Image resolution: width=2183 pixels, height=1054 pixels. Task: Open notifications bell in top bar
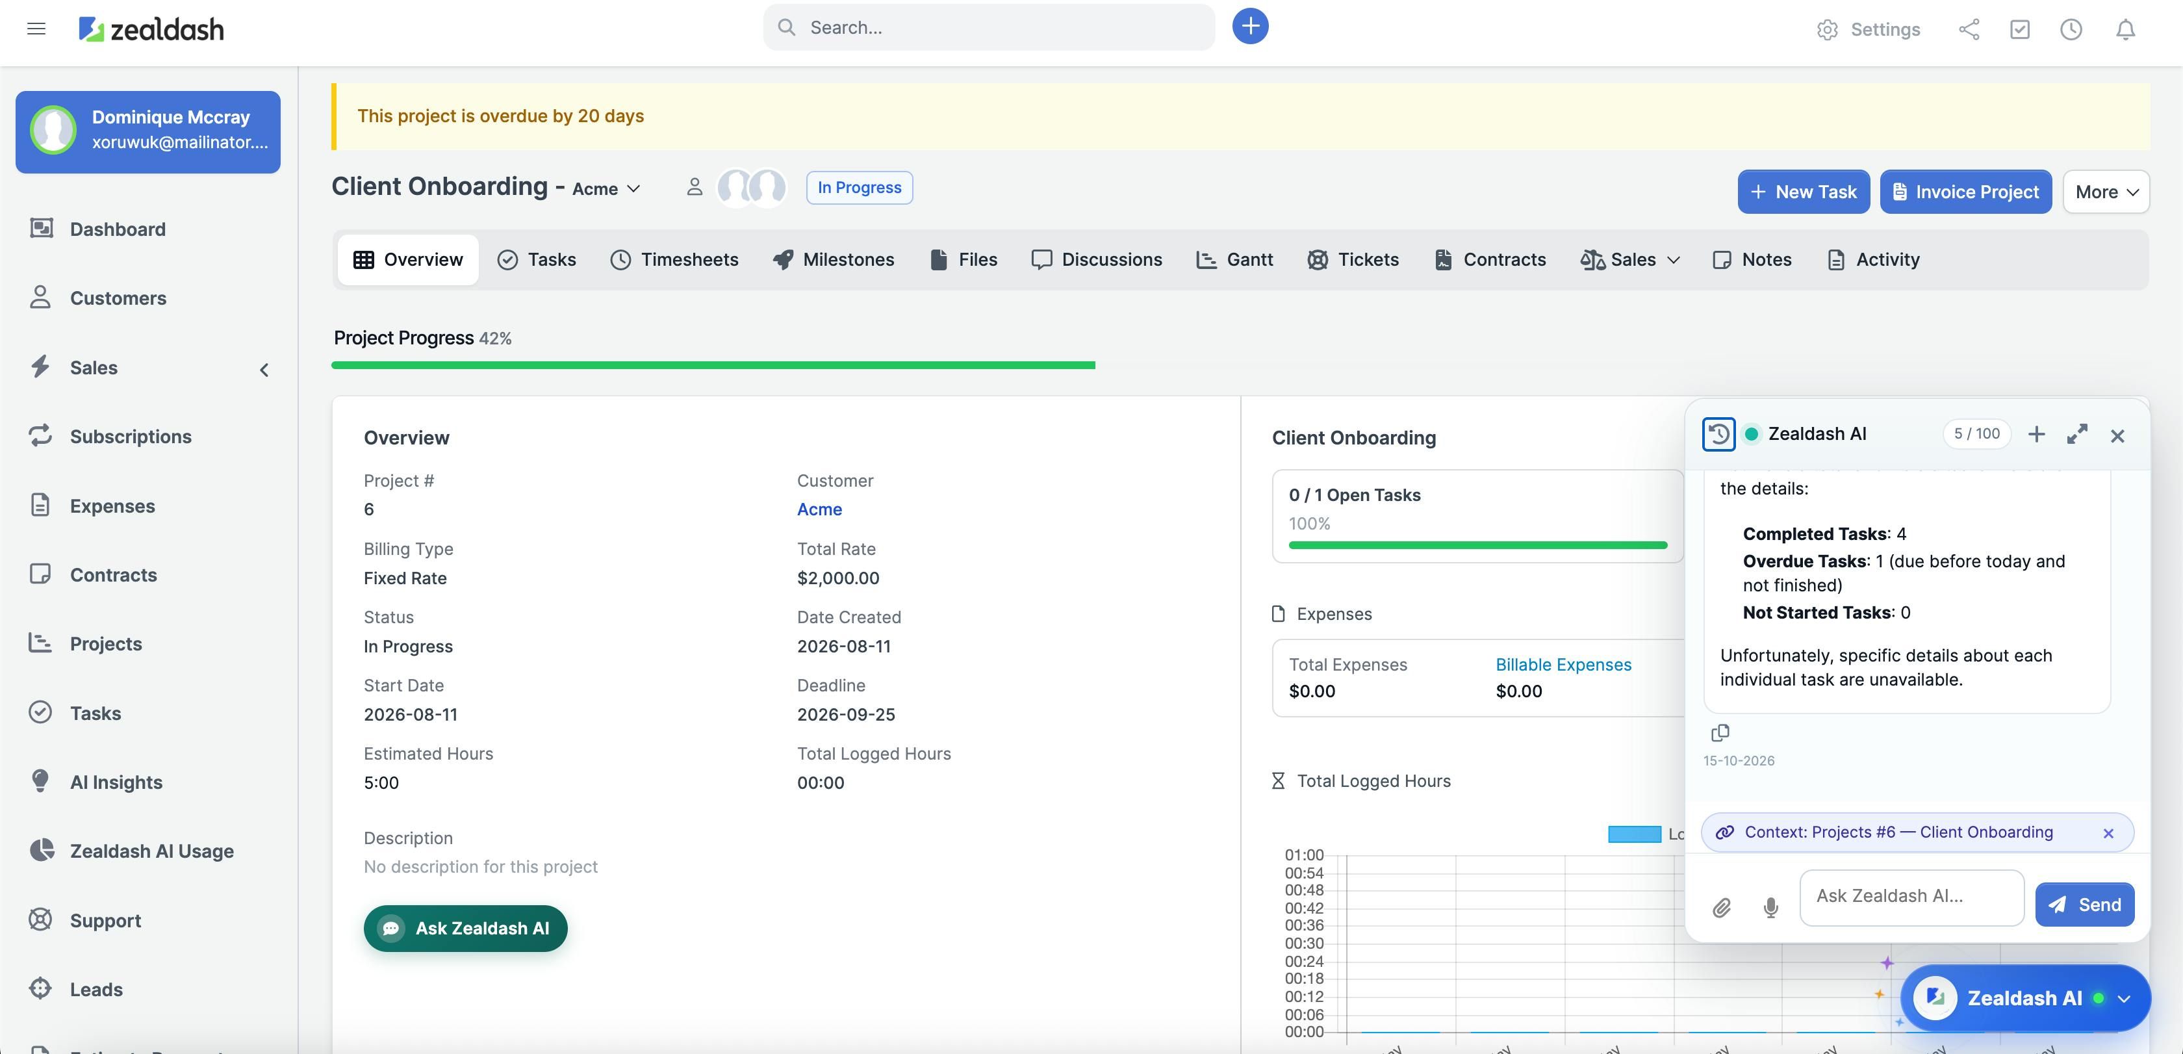click(2125, 30)
